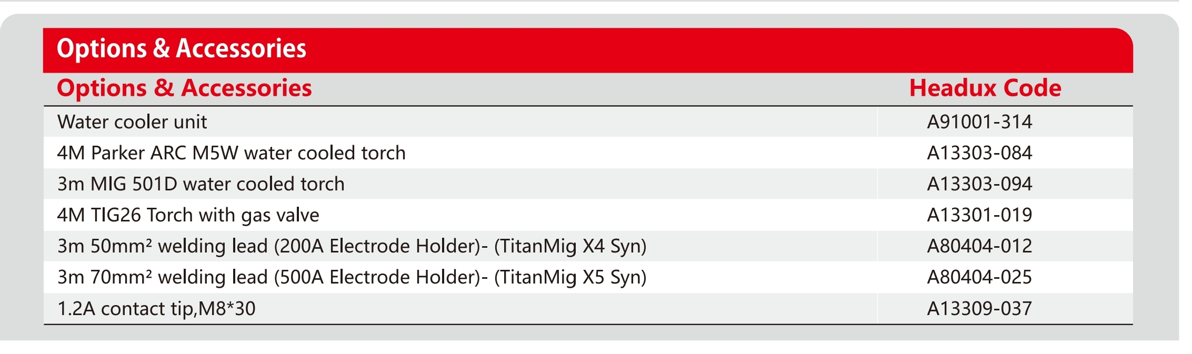Screen dimensions: 1192x354
Task: Click the (TitanMig X5 Syn) text
Action: (570, 277)
